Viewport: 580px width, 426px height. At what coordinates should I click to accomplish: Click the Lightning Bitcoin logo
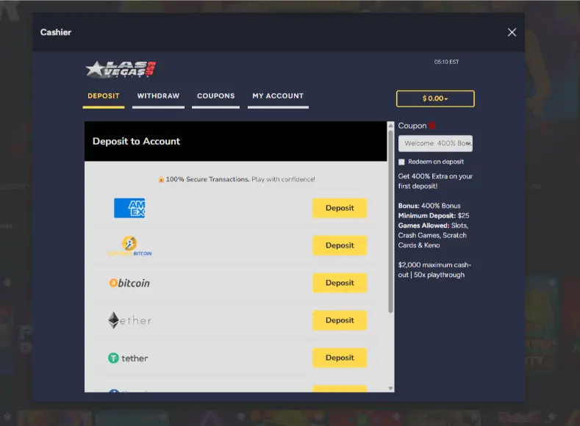point(129,246)
